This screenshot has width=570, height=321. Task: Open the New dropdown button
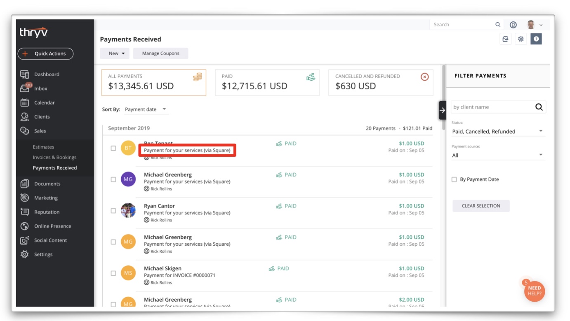(x=115, y=53)
